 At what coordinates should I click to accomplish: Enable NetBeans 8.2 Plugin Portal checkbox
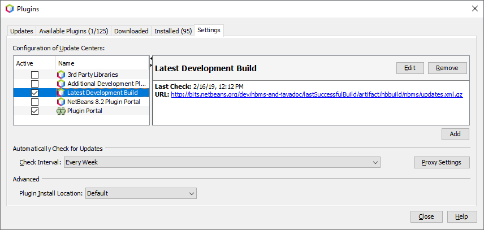point(35,102)
